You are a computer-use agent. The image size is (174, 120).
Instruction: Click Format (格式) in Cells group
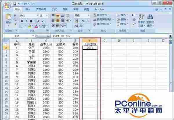122,24
